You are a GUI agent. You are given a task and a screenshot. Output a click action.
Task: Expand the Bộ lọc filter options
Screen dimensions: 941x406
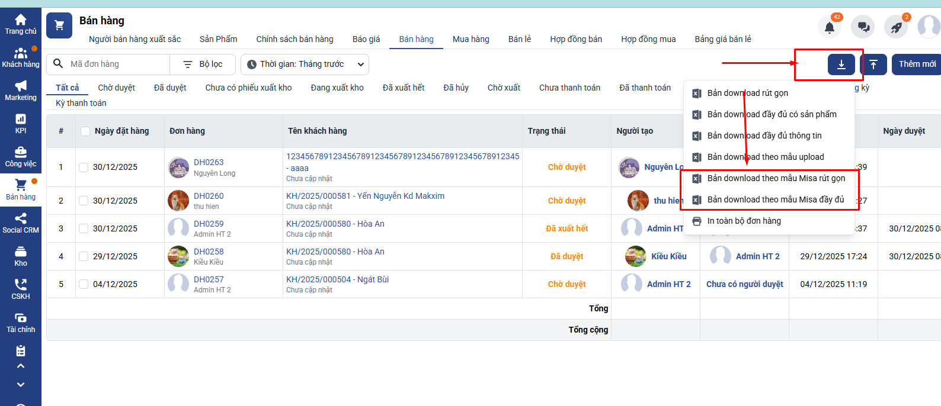[x=203, y=65]
